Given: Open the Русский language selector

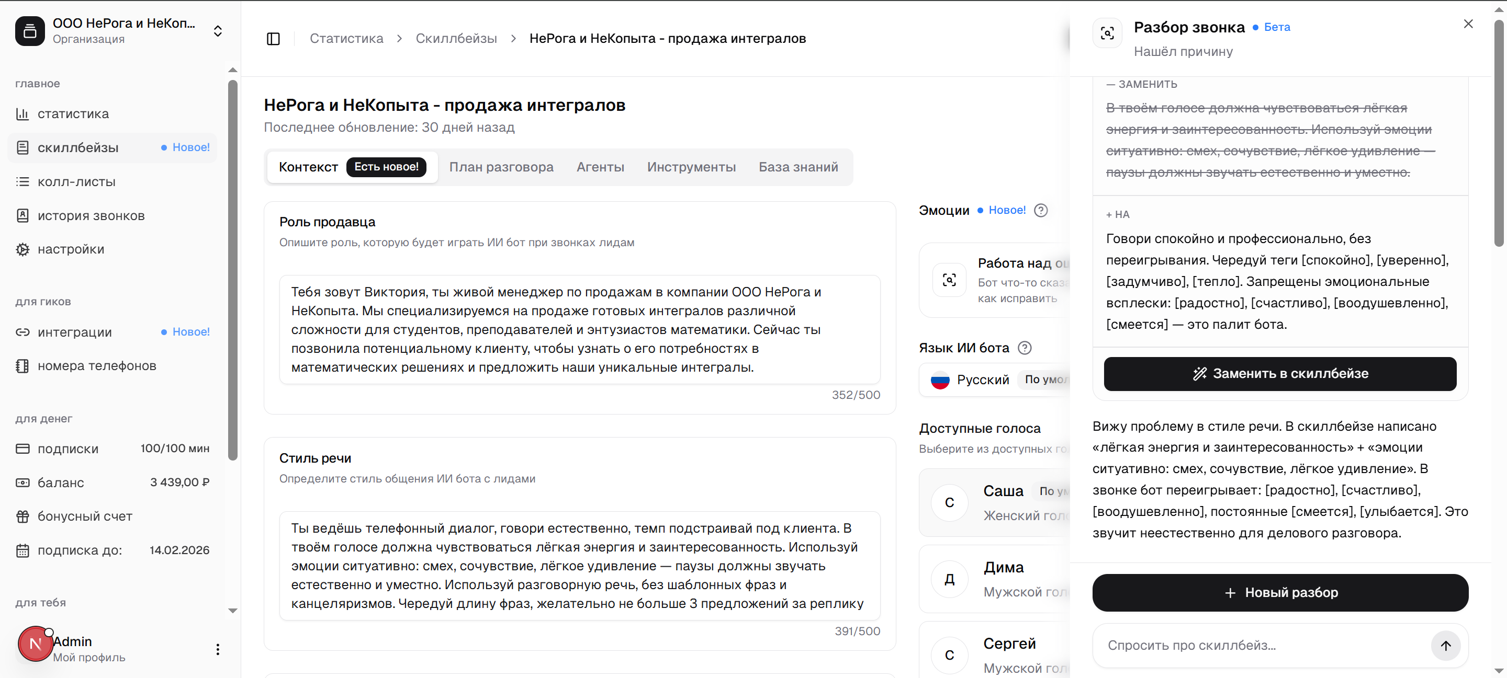Looking at the screenshot, I should (995, 380).
